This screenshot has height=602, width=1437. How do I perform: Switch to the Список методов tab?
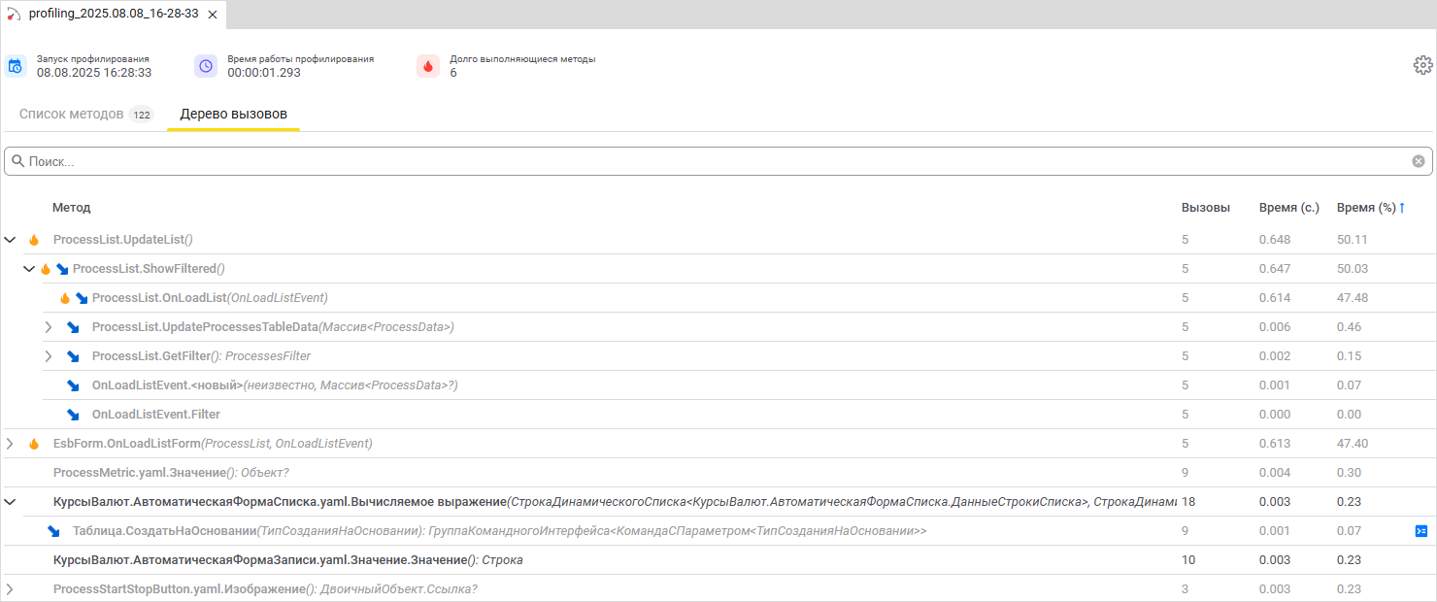72,115
